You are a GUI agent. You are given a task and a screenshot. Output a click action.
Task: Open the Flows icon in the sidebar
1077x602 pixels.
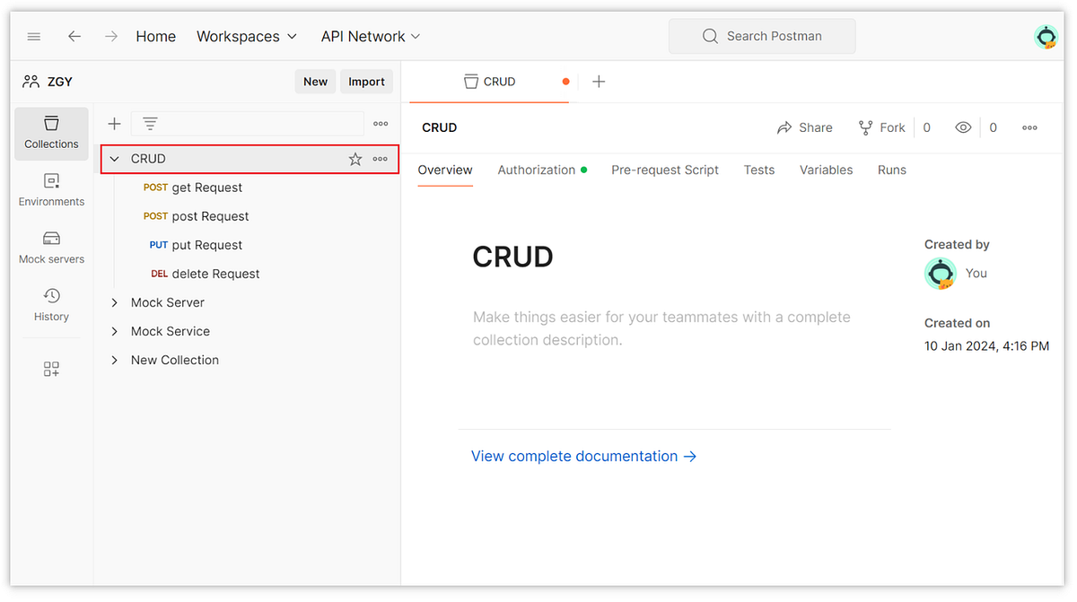click(51, 368)
